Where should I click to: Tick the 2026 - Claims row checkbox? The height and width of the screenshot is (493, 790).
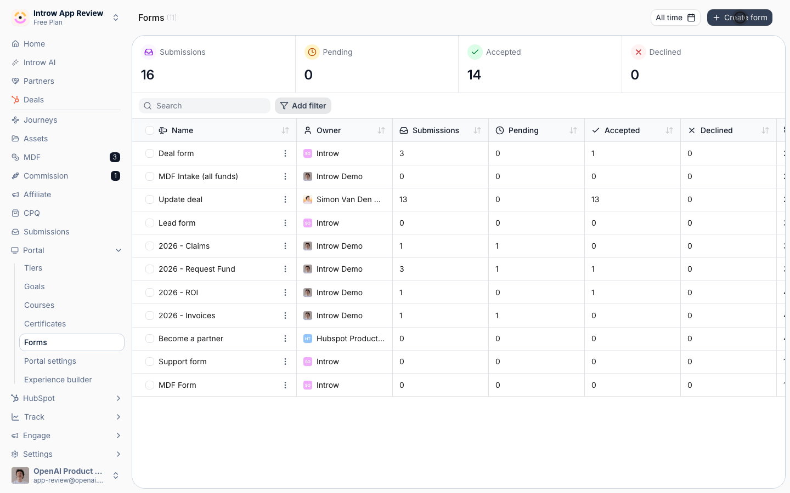(150, 246)
